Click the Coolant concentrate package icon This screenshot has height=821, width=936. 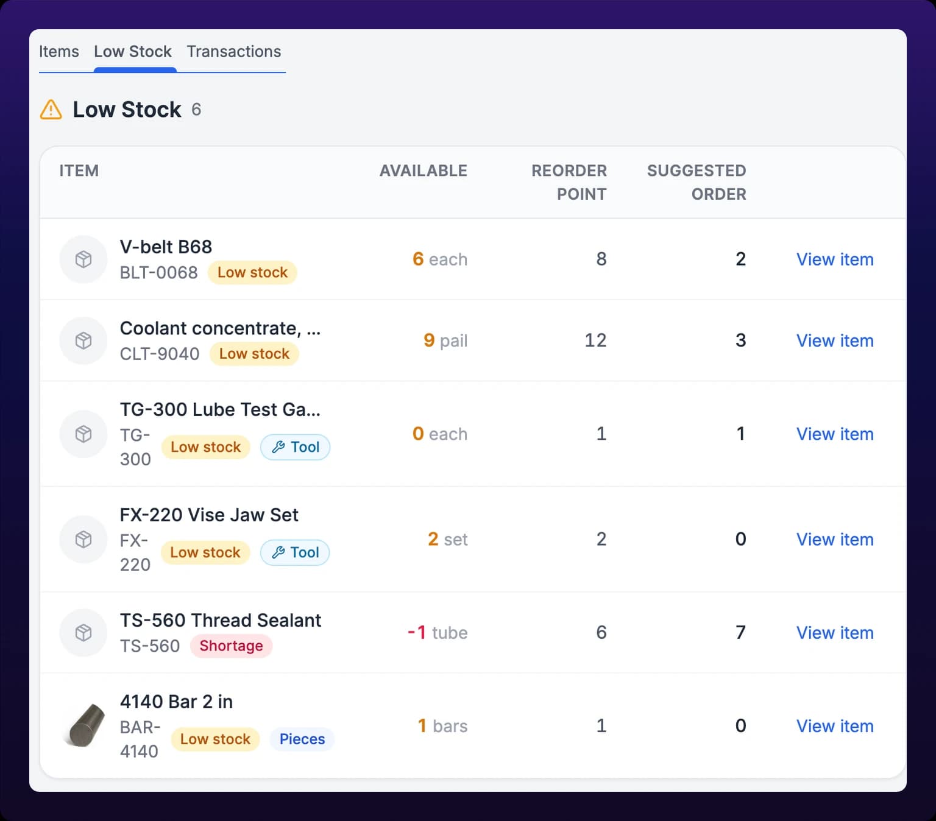tap(83, 340)
